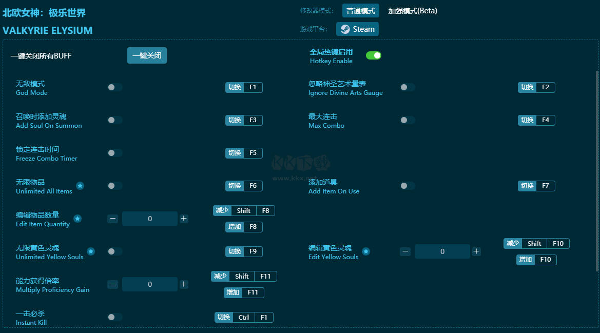The width and height of the screenshot is (600, 333).
Task: Click 减少 Shift F11 hotkey button
Action: [244, 277]
